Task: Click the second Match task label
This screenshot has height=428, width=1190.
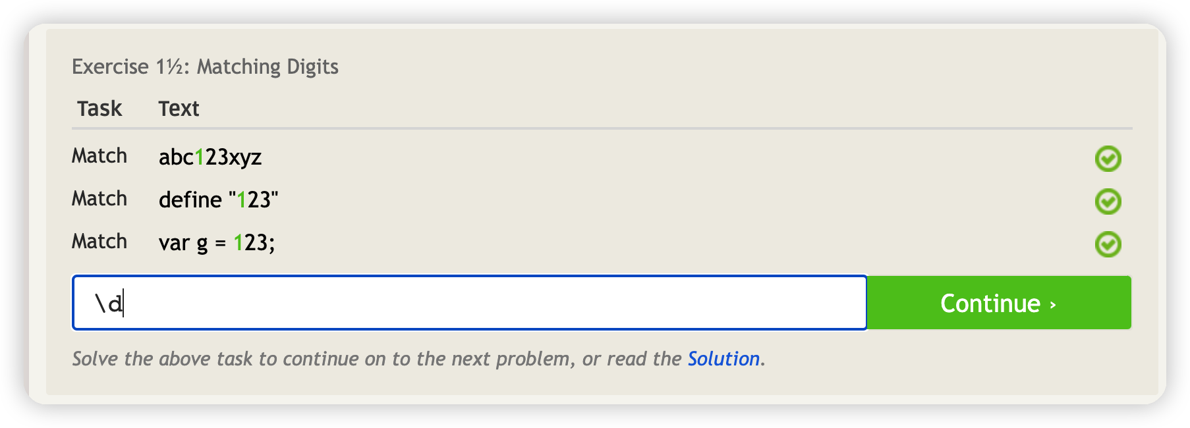Action: [99, 199]
